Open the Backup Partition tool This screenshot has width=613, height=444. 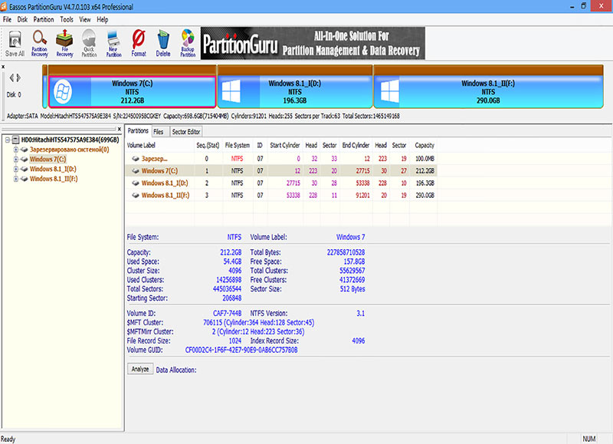coord(188,44)
